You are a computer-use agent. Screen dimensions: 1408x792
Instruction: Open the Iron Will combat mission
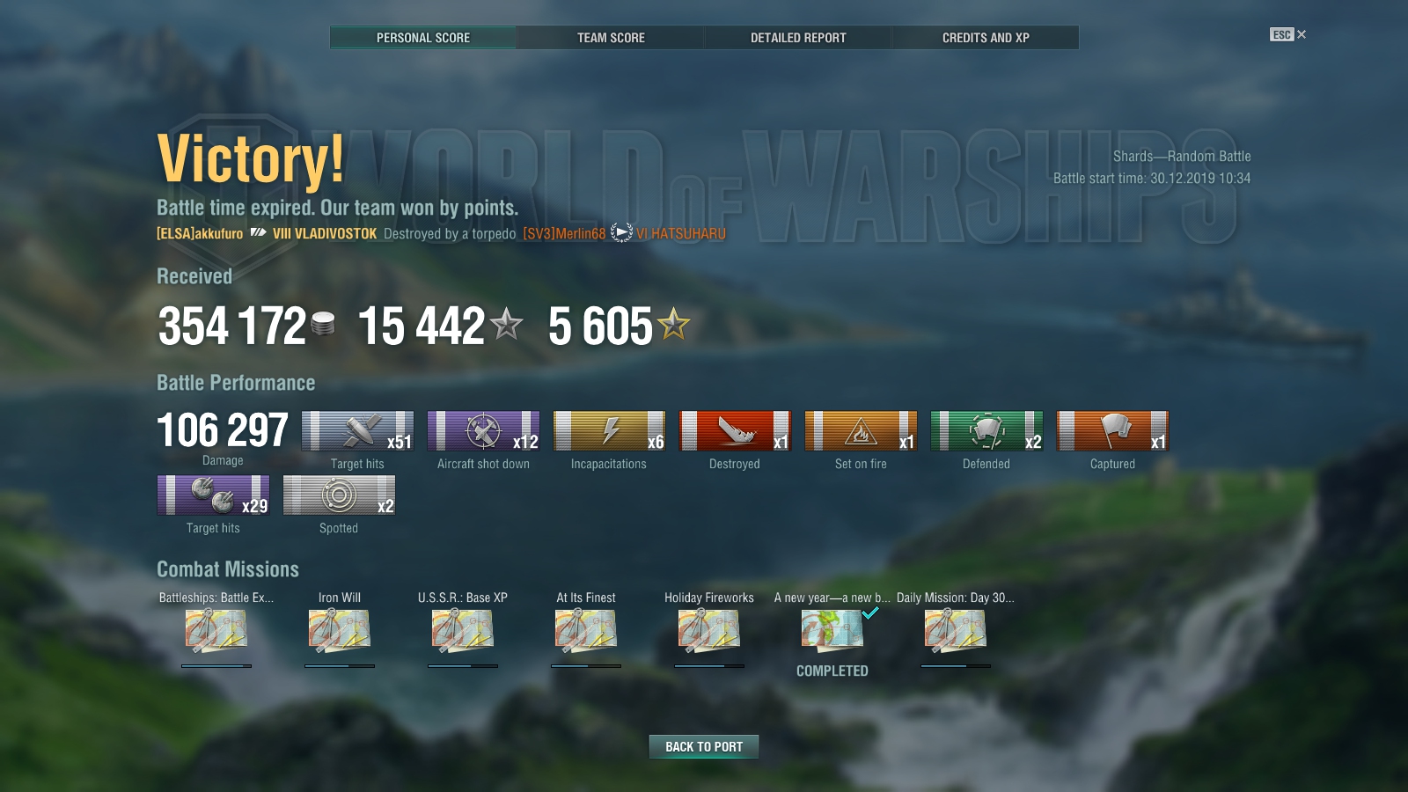(x=340, y=630)
